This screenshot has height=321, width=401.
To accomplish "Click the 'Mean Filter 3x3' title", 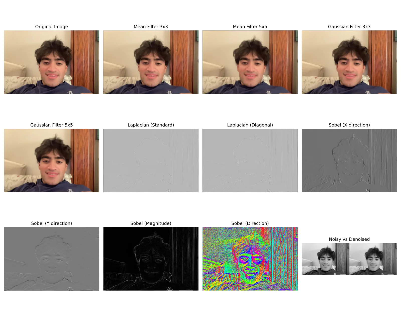I will point(151,27).
